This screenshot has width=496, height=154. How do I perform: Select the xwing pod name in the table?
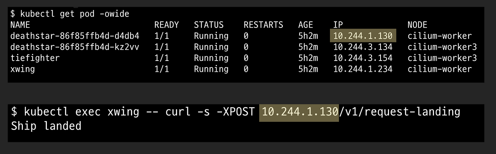(22, 69)
